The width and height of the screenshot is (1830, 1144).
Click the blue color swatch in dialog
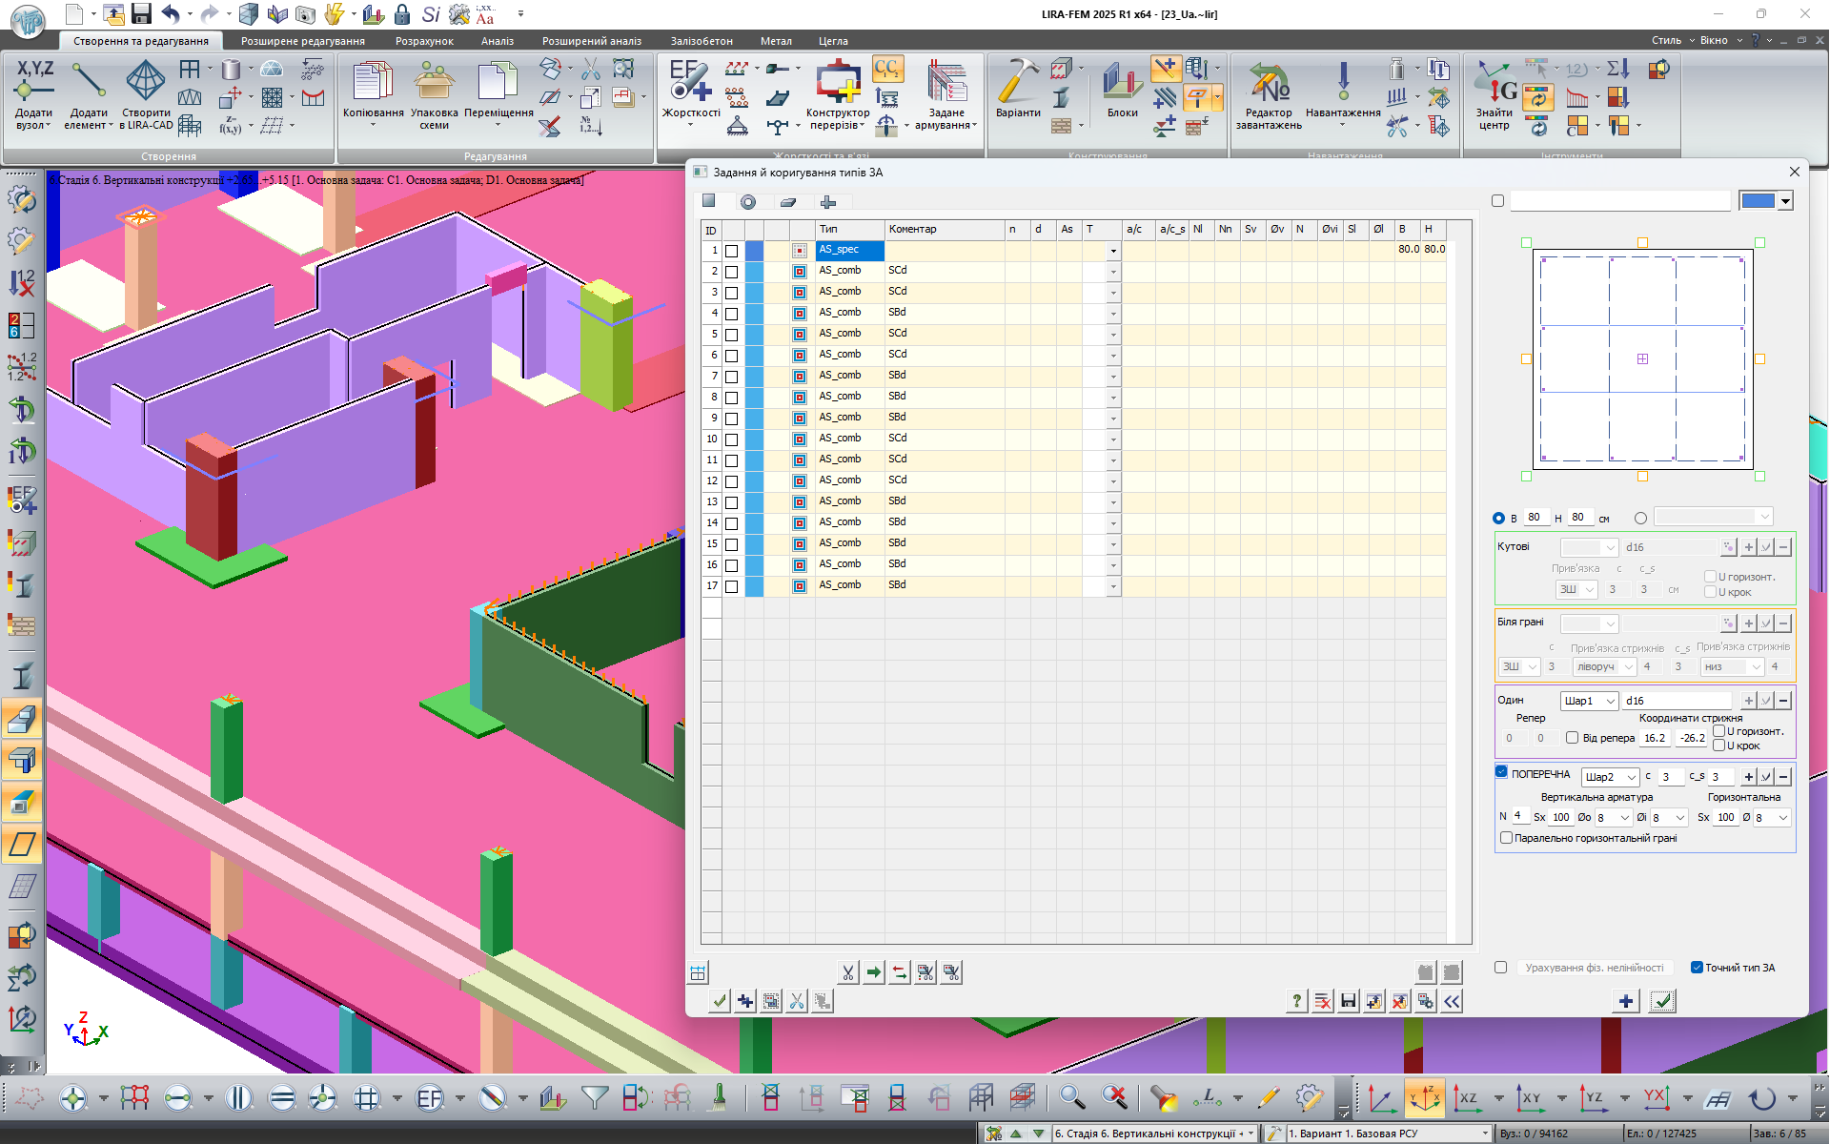[1758, 200]
